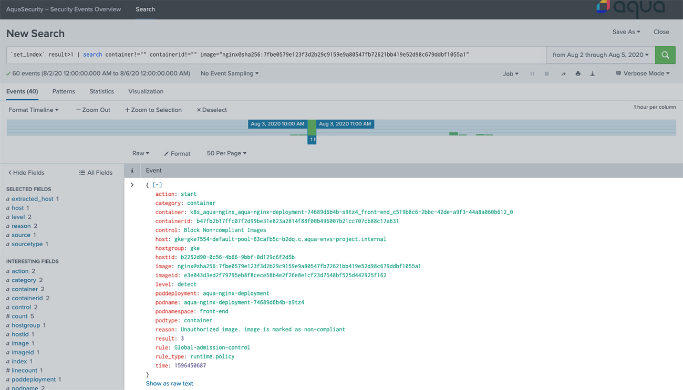Viewport: 683px width, 390px height.
Task: Run the search with the green magnifier button
Action: point(665,55)
